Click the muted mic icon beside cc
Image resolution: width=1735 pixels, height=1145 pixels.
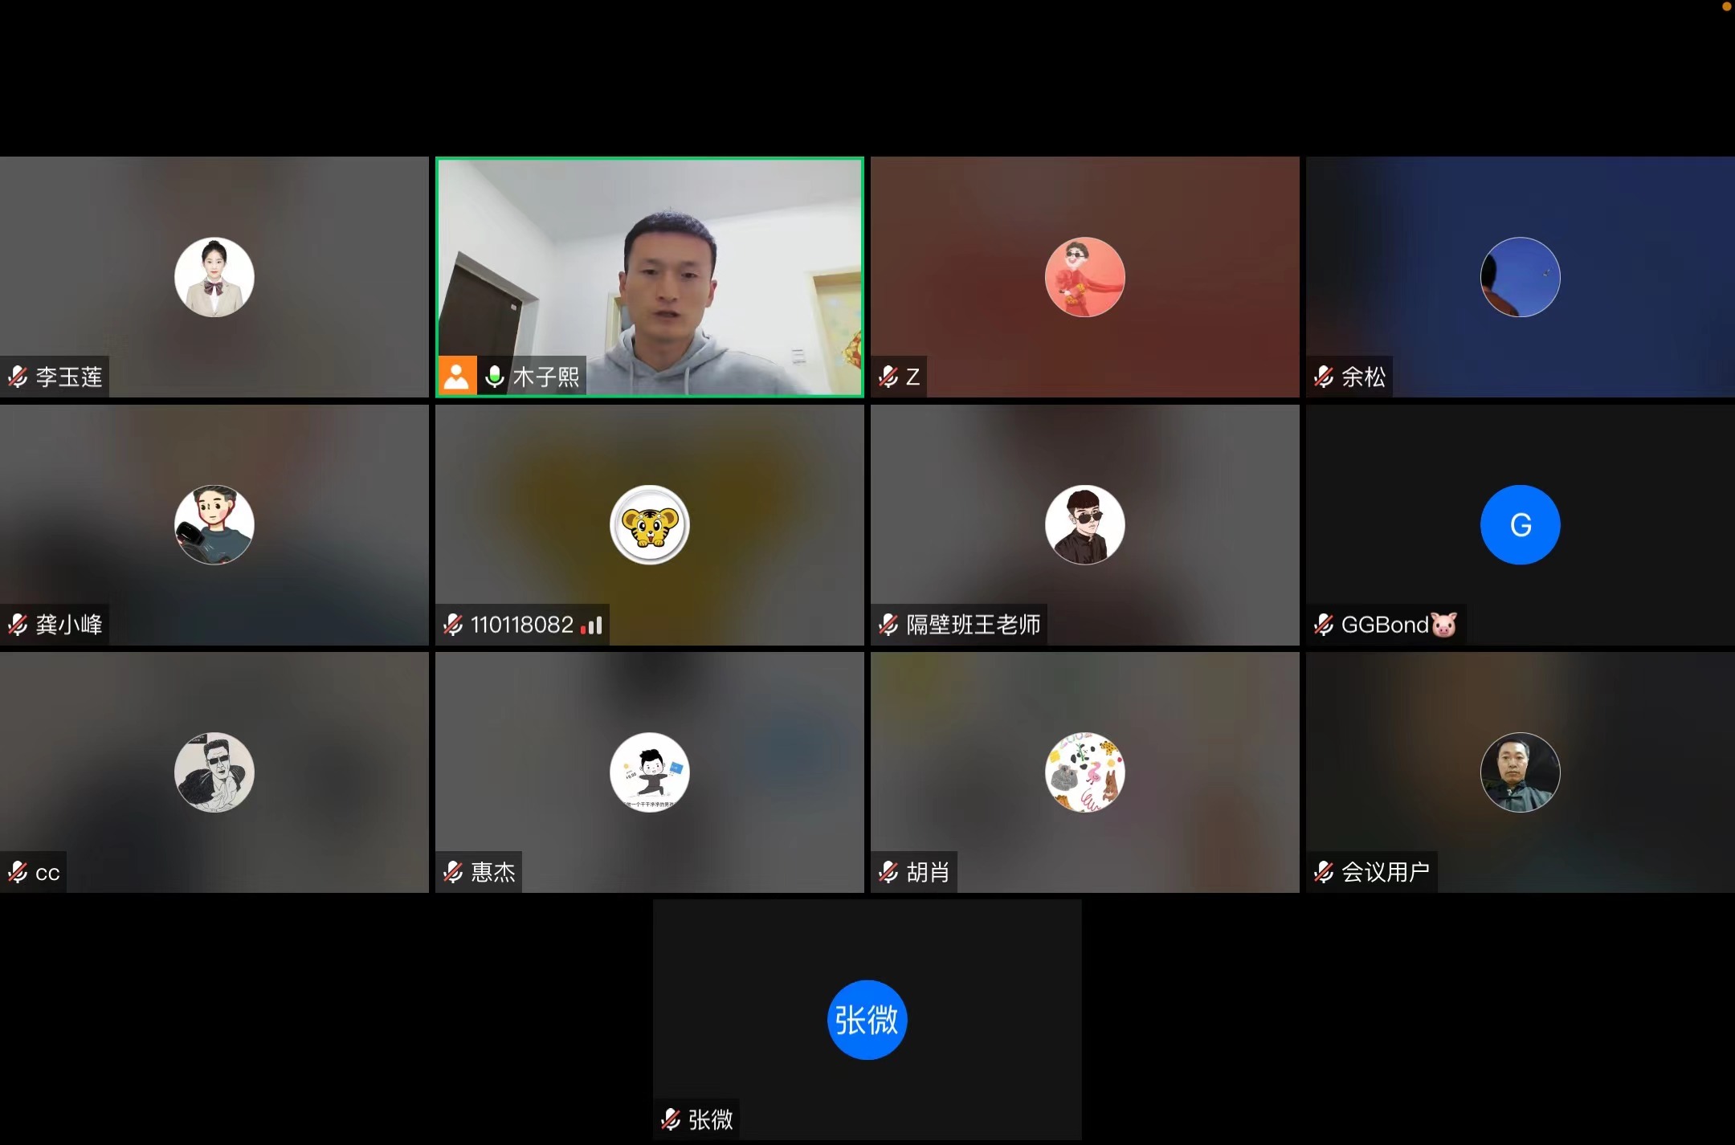tap(17, 871)
